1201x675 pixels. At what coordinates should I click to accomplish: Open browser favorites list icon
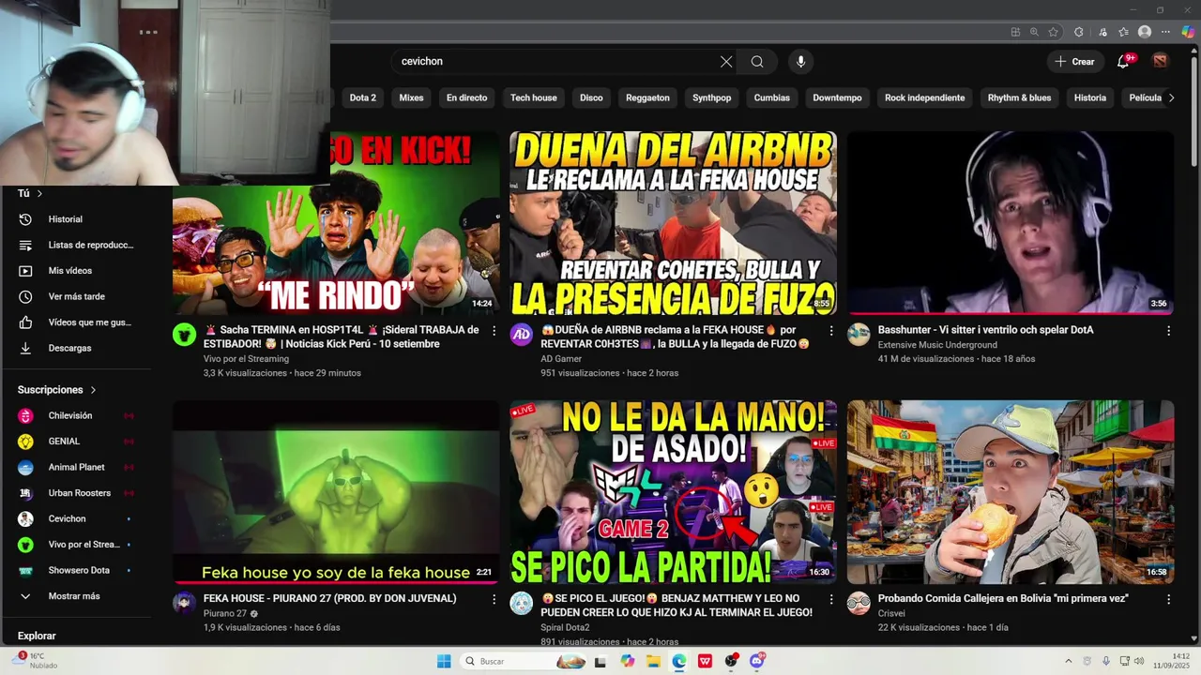[x=1124, y=32]
